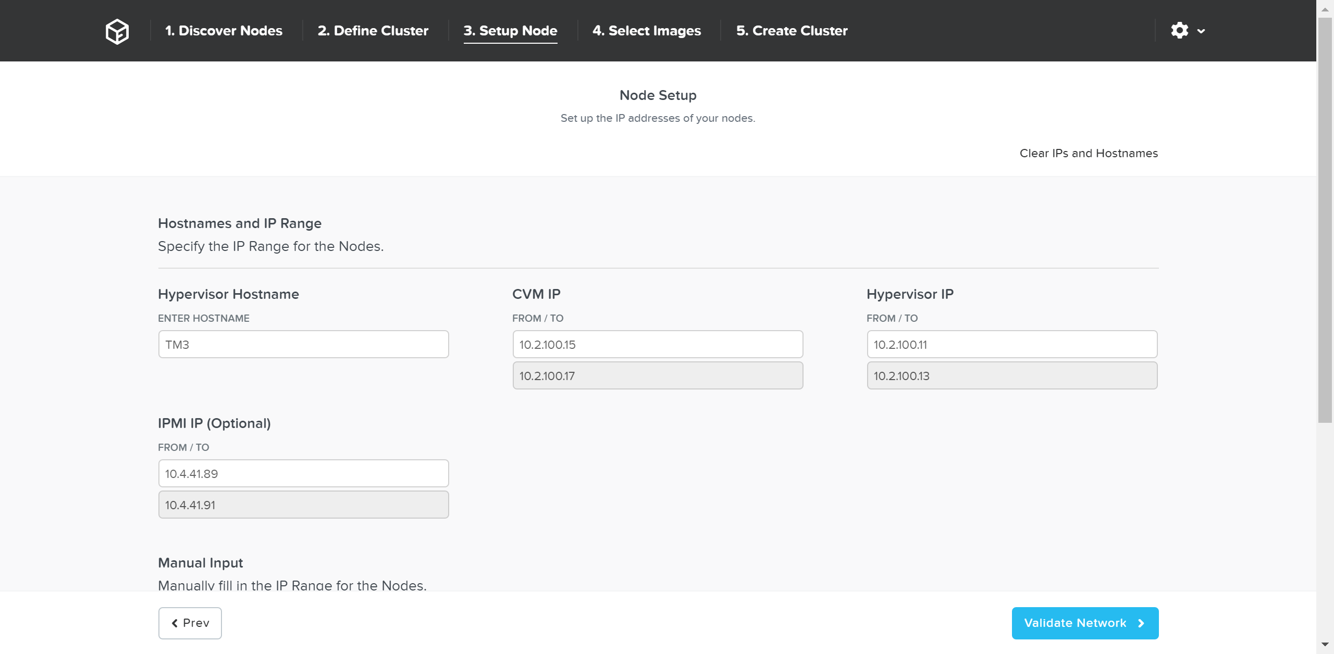Click the Validate Network button
Image resolution: width=1334 pixels, height=654 pixels.
pos(1085,623)
